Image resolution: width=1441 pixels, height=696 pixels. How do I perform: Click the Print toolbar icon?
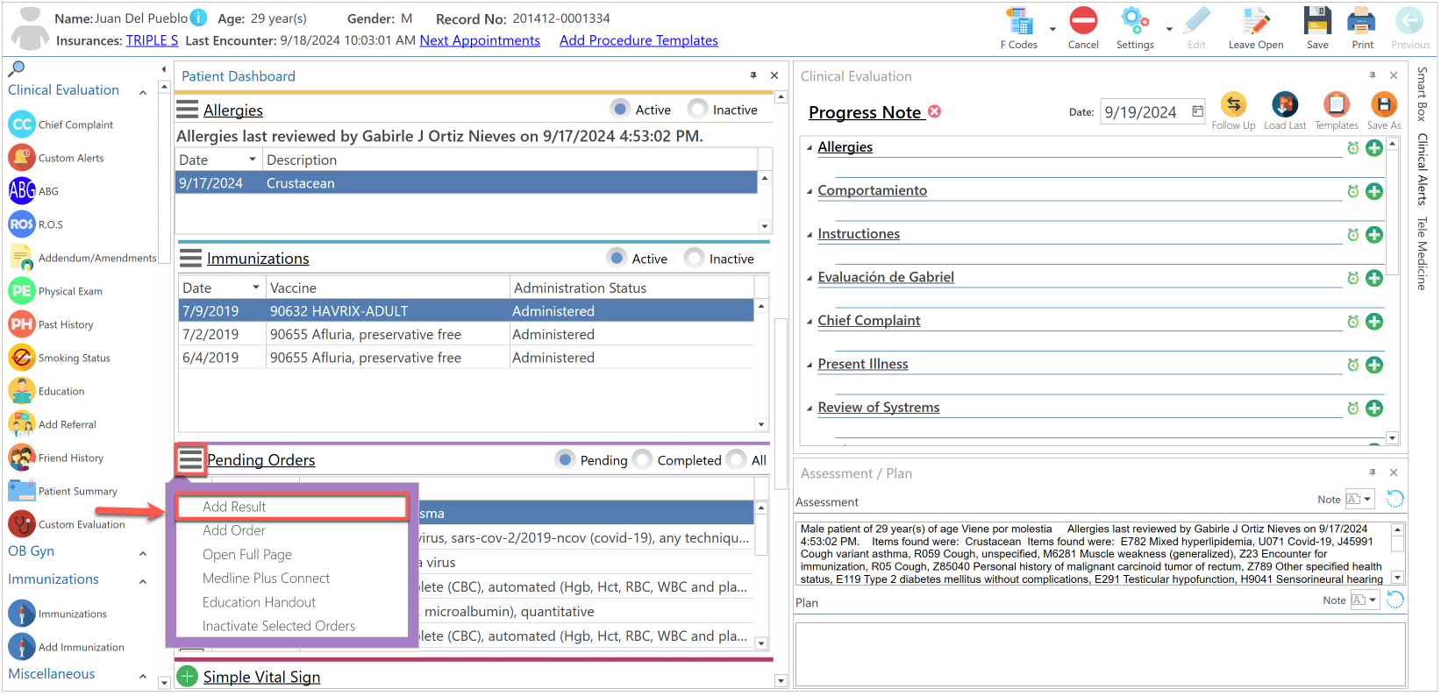tap(1362, 21)
